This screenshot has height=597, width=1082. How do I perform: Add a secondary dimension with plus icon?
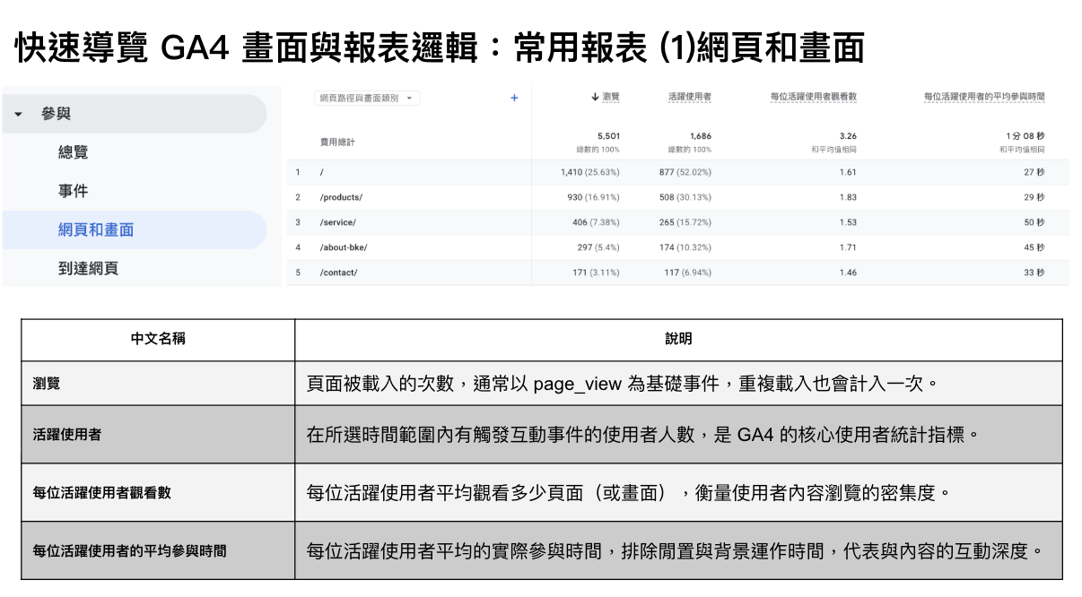(x=514, y=98)
